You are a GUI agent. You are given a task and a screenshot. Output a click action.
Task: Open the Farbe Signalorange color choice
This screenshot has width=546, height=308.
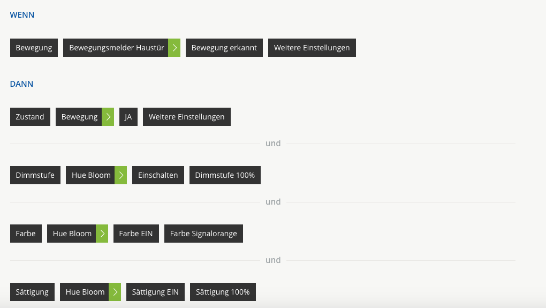coord(203,234)
